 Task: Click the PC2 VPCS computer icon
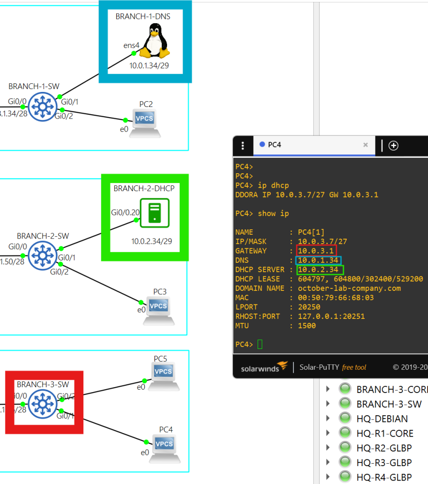point(145,123)
